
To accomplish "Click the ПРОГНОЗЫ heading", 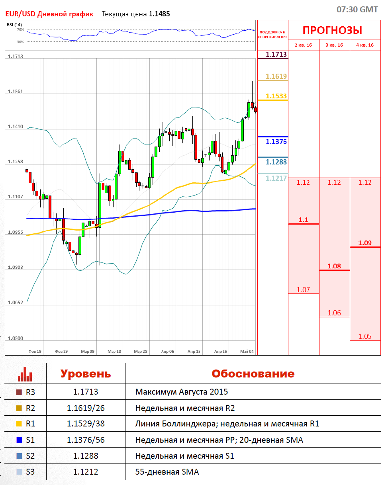I will pos(332,30).
